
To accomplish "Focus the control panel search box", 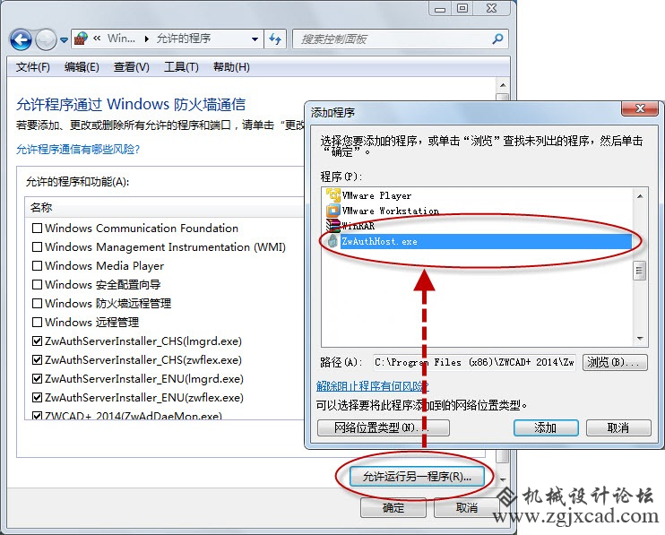I will (400, 39).
